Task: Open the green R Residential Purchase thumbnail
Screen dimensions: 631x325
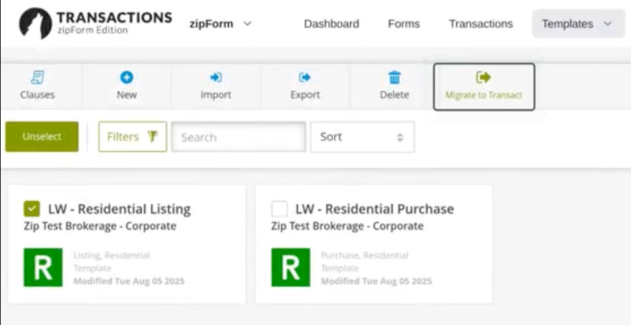Action: tap(291, 267)
